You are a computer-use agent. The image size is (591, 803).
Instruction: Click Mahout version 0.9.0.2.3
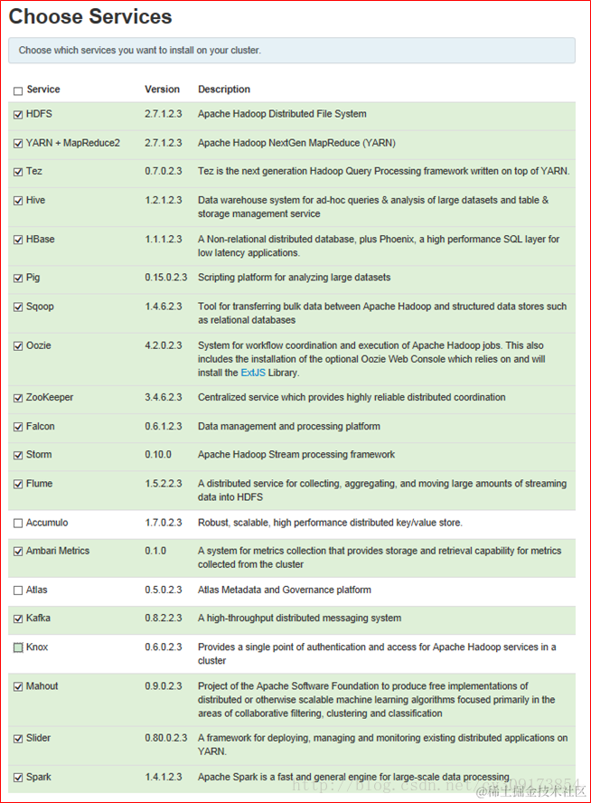[x=164, y=686]
